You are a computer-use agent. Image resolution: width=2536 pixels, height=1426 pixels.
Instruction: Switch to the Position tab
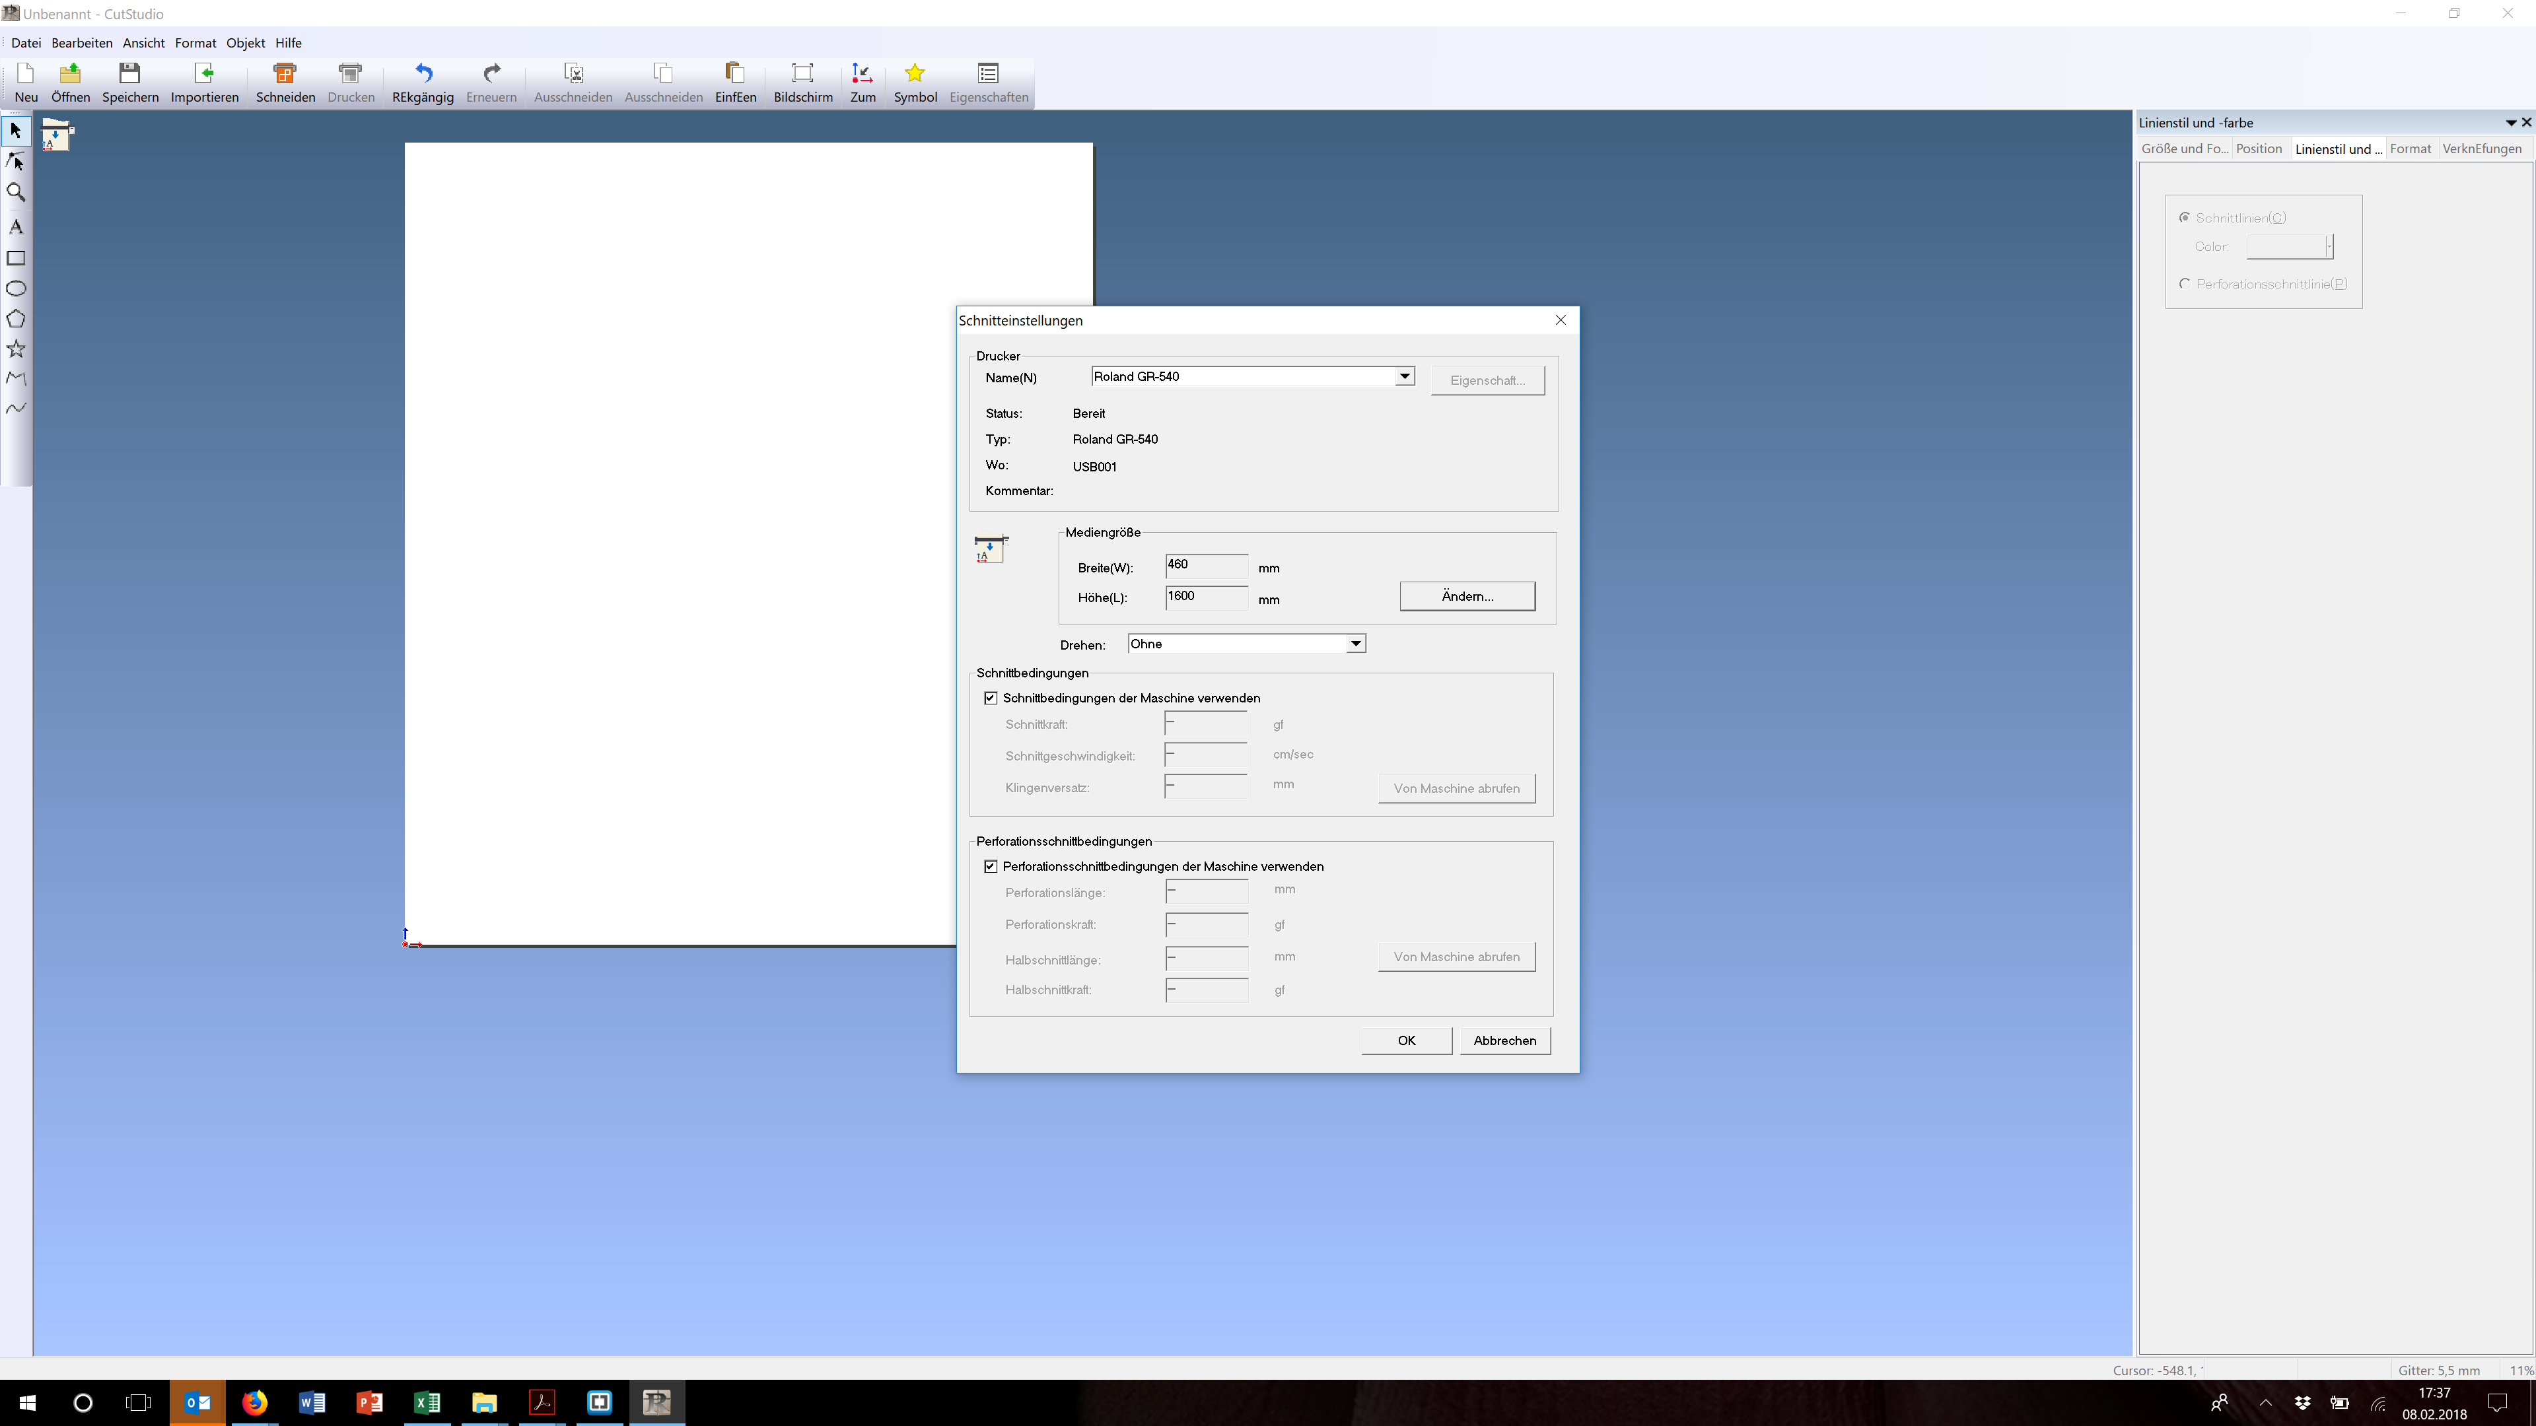coord(2259,149)
